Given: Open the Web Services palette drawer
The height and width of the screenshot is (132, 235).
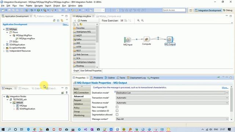Looking at the screenshot, I should tap(84, 55).
